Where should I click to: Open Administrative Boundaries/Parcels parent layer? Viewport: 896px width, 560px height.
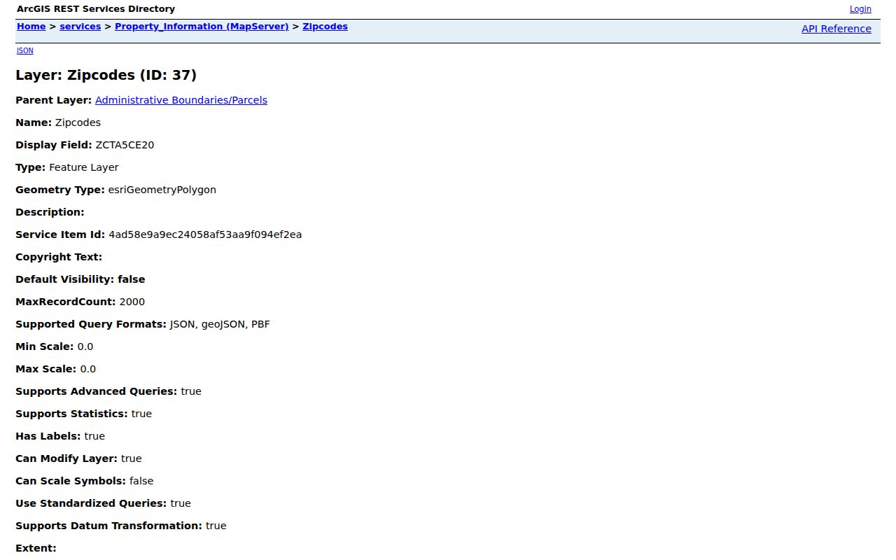181,100
